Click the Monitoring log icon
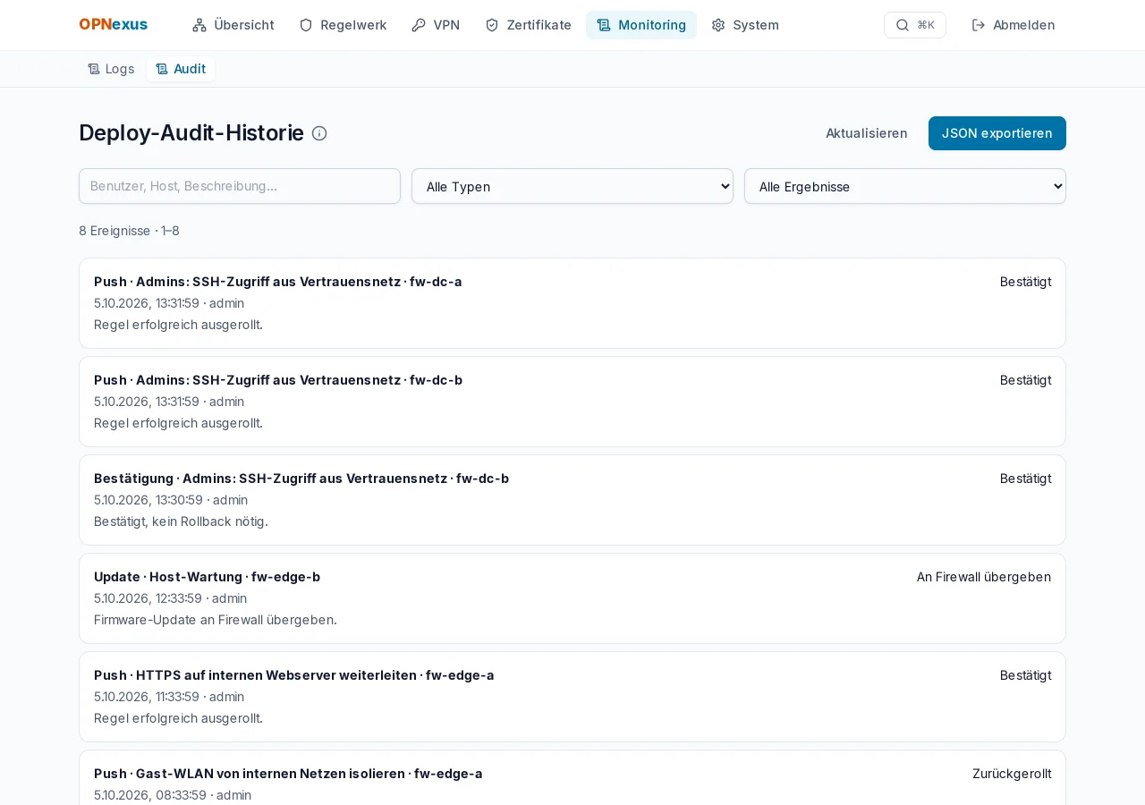1145x805 pixels. pos(604,25)
